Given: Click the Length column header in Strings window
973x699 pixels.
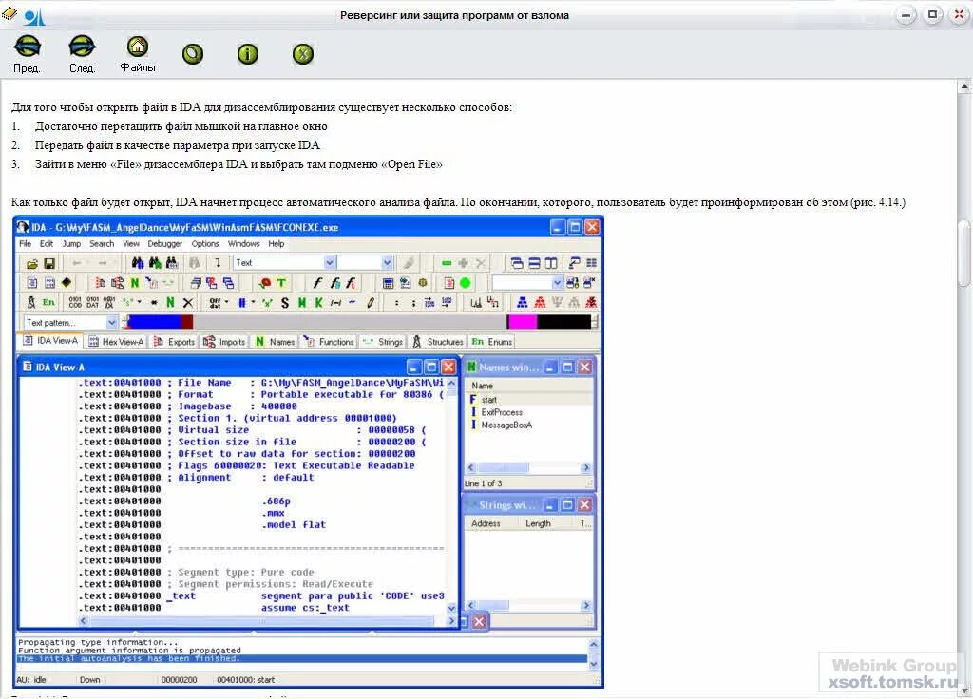Looking at the screenshot, I should point(538,523).
